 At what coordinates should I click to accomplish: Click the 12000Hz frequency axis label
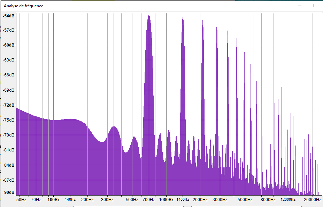[x=288, y=200]
